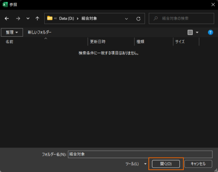The width and height of the screenshot is (218, 172).
Task: Click the フォルダー名 input field
Action: [140, 154]
